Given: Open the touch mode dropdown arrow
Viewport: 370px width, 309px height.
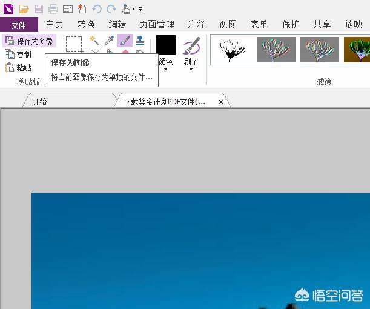Looking at the screenshot, I should click(133, 9).
